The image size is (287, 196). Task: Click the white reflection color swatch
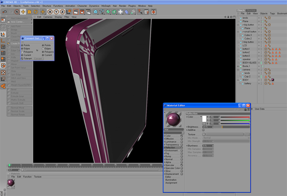tap(204, 119)
